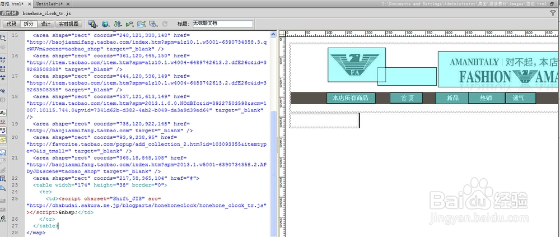
Task: Open the Visual Aids eye dropdown
Action: point(153,24)
